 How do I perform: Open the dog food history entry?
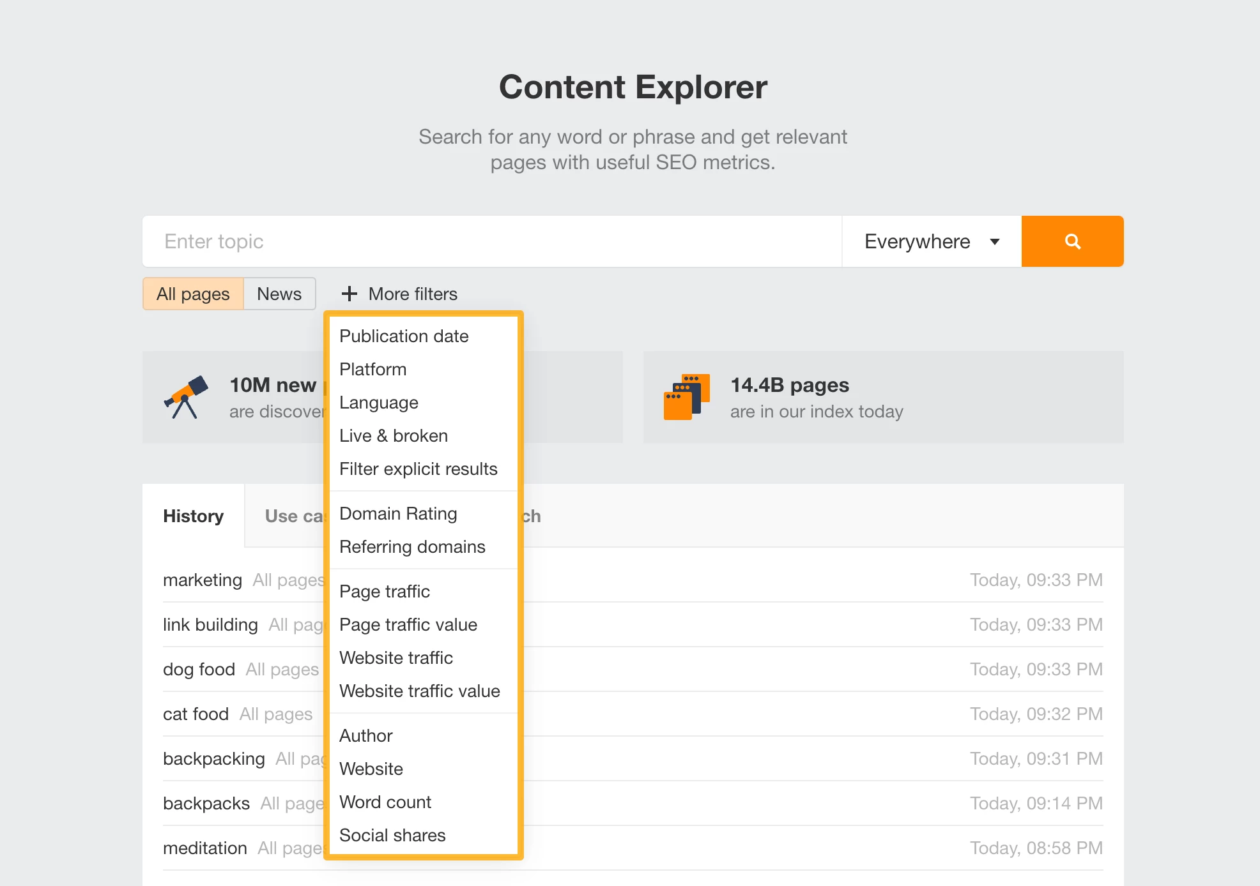199,670
